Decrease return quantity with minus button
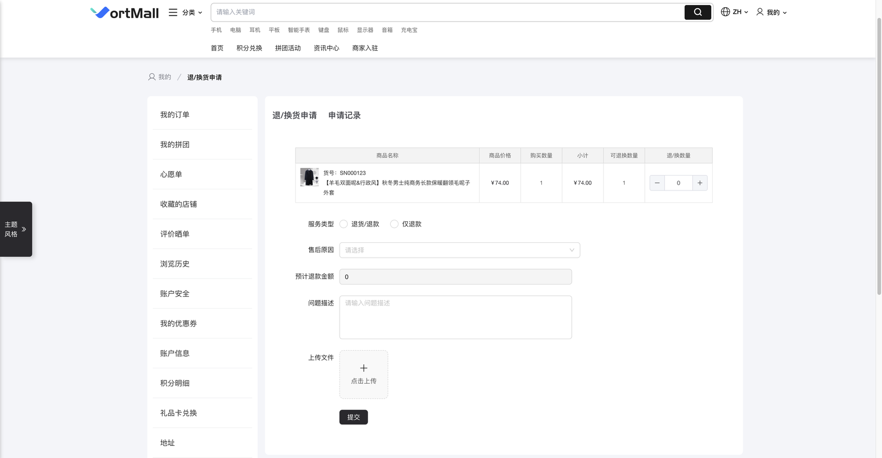This screenshot has height=458, width=882. click(657, 183)
